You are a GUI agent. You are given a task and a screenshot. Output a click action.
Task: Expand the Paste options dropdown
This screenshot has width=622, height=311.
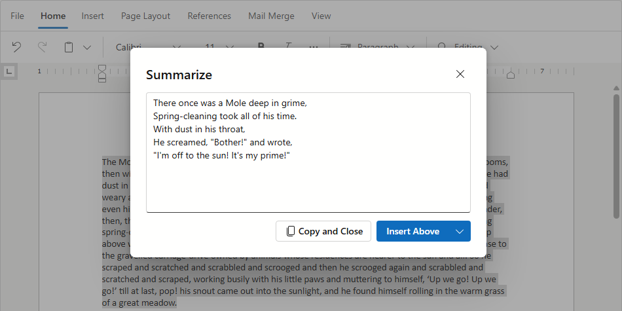[87, 48]
